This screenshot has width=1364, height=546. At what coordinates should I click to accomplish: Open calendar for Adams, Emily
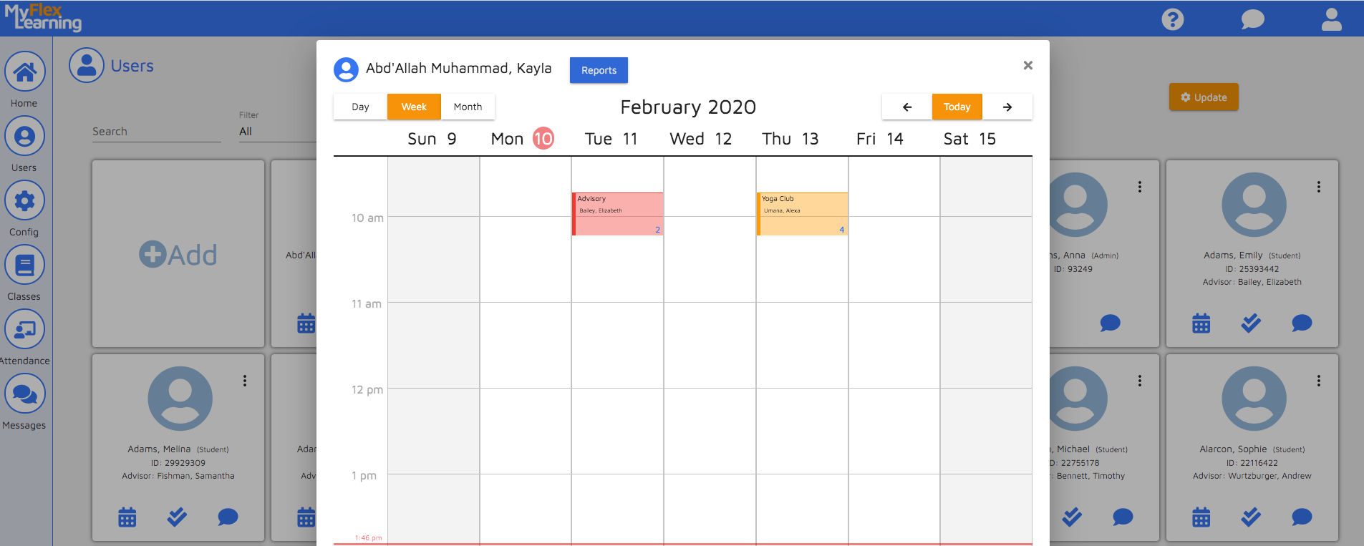coord(1201,323)
